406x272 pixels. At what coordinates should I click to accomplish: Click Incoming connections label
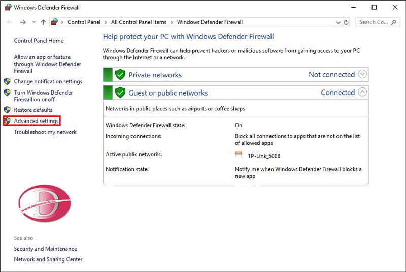click(x=133, y=136)
